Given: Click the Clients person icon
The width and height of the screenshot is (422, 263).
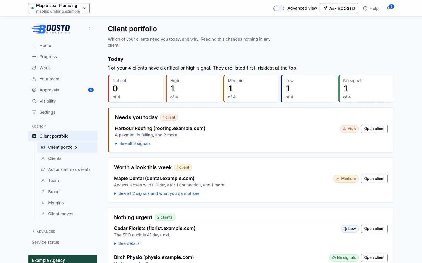Looking at the screenshot, I should pyautogui.click(x=43, y=158).
